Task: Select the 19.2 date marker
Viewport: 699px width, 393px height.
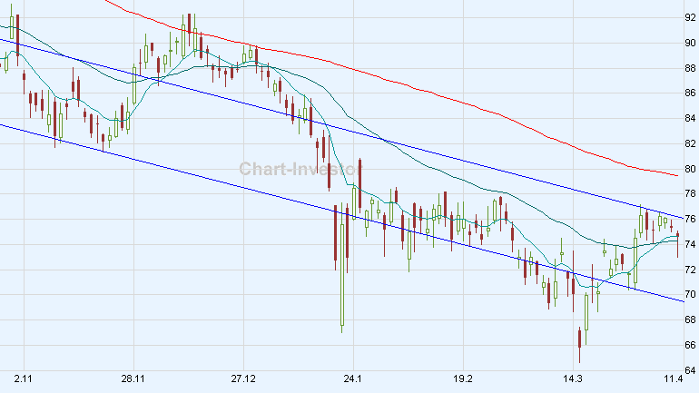Action: (463, 378)
